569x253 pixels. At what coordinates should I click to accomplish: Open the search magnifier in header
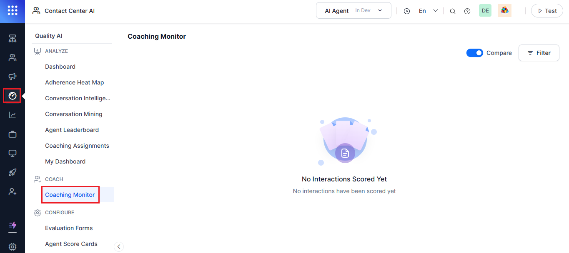(x=453, y=11)
